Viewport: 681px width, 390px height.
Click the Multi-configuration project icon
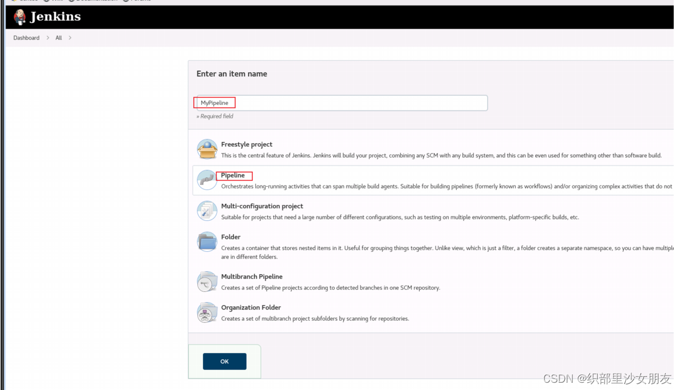coord(207,211)
